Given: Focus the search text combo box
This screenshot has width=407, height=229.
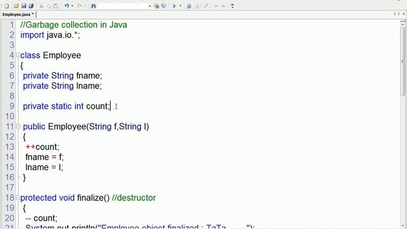Looking at the screenshot, I should coord(123,6).
